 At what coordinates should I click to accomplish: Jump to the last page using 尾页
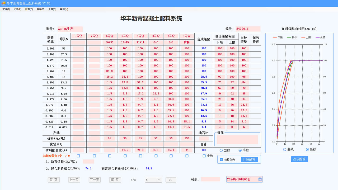pyautogui.click(x=115, y=180)
